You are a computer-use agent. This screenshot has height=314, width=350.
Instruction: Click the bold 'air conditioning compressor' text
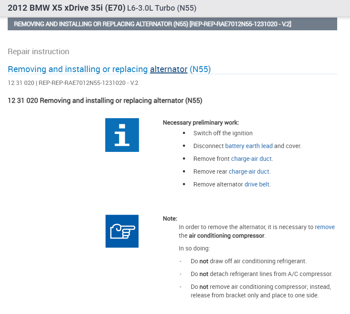[x=226, y=236]
